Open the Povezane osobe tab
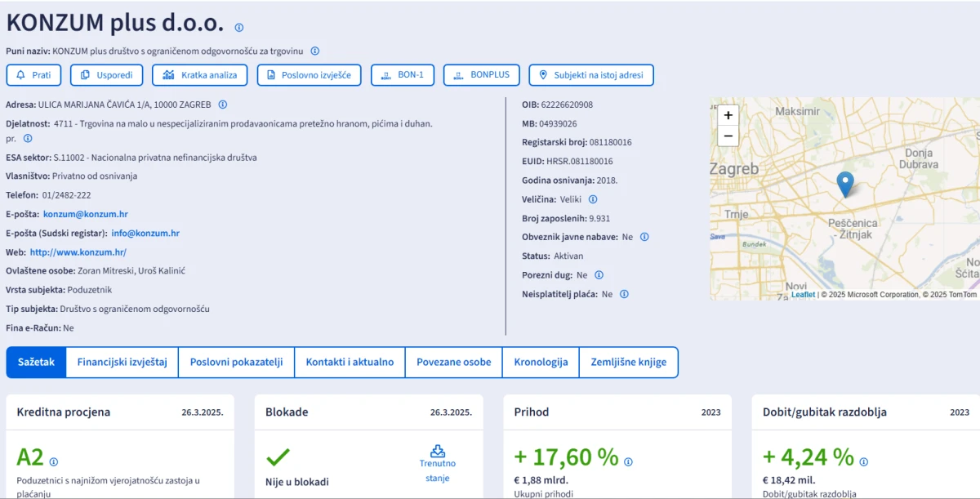The image size is (980, 499). pyautogui.click(x=454, y=362)
